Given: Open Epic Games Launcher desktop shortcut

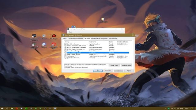Looking at the screenshot, I should 34,37.
